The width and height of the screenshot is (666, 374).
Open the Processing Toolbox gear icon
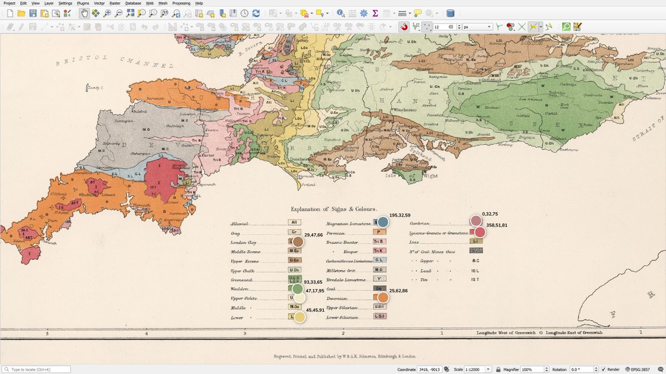click(364, 13)
